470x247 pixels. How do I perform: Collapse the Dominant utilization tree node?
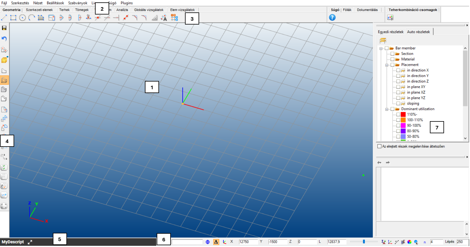point(387,109)
